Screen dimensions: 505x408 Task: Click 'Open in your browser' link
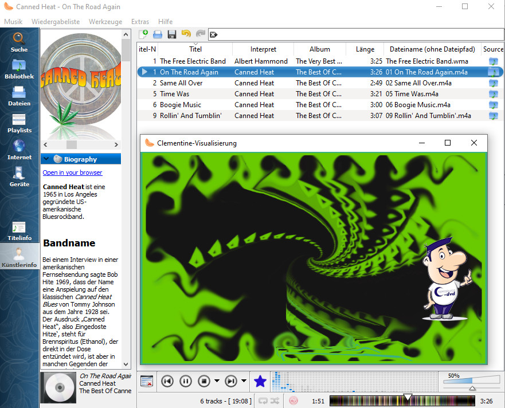(x=72, y=172)
